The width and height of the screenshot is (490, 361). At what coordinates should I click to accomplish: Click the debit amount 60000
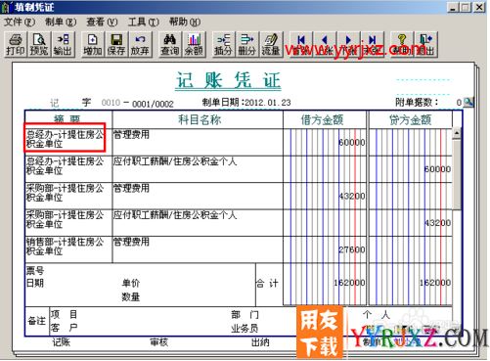[351, 143]
